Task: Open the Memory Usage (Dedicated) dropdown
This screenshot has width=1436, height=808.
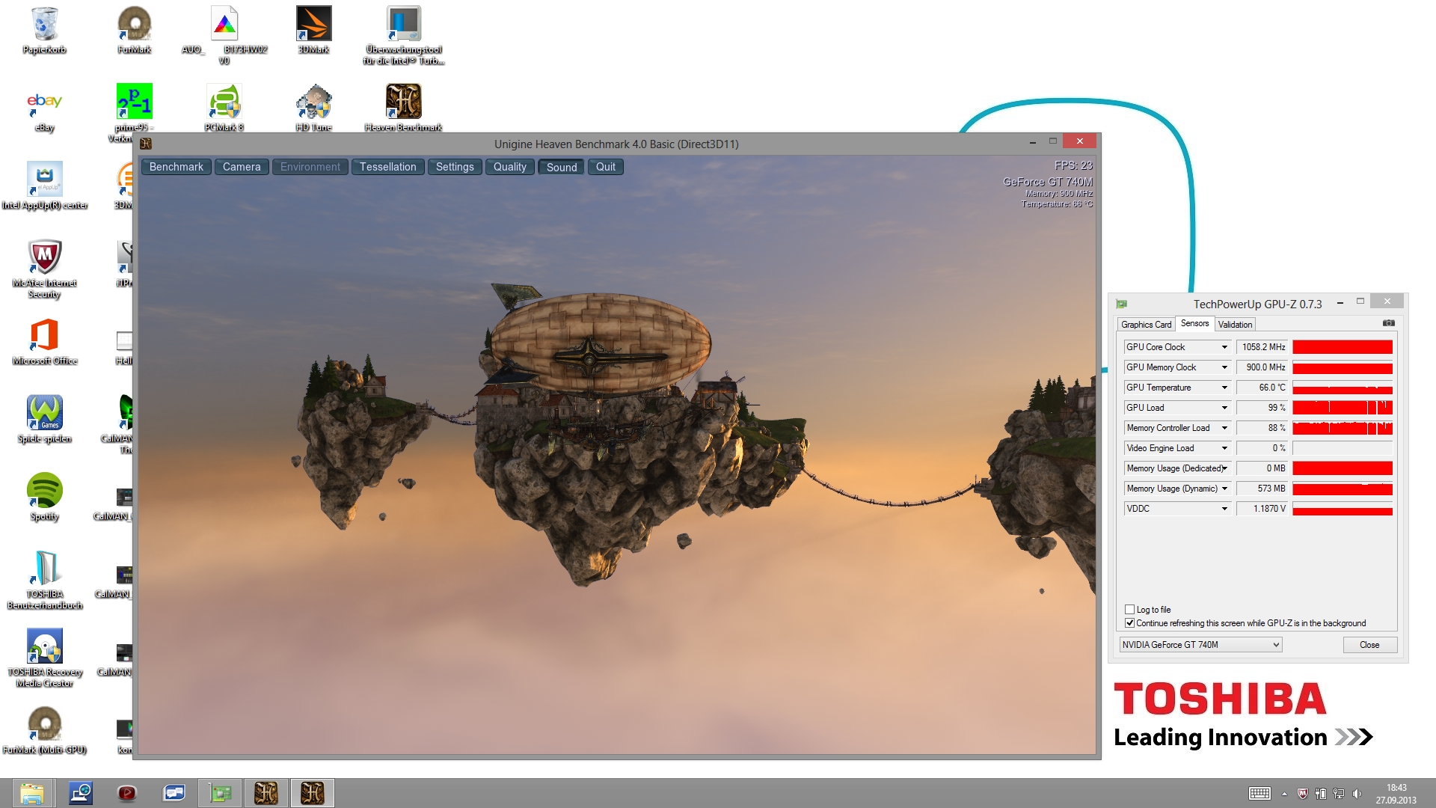Action: point(1224,468)
